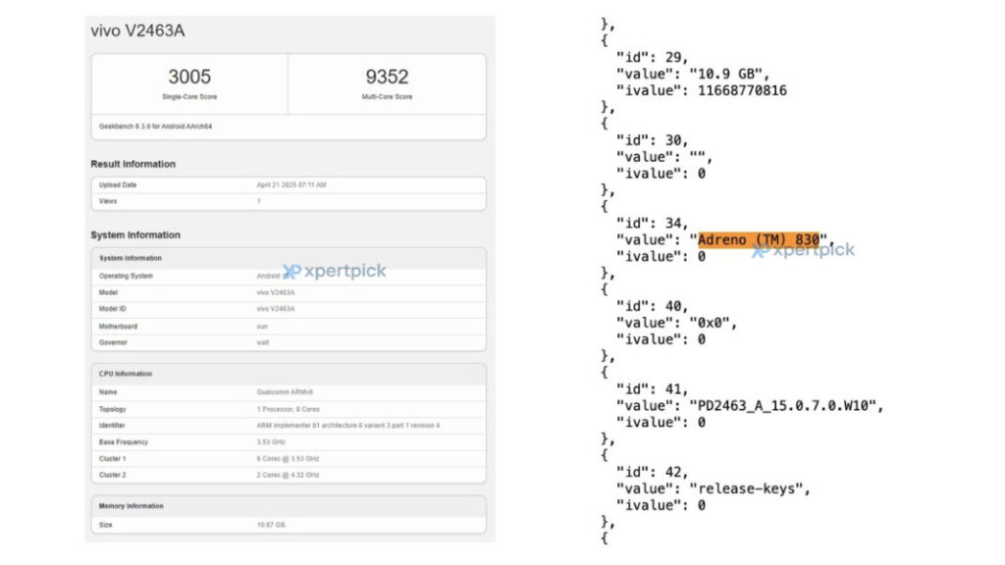This screenshot has height=565, width=1005.
Task: Click the Cluster 2 row
Action: pos(289,476)
